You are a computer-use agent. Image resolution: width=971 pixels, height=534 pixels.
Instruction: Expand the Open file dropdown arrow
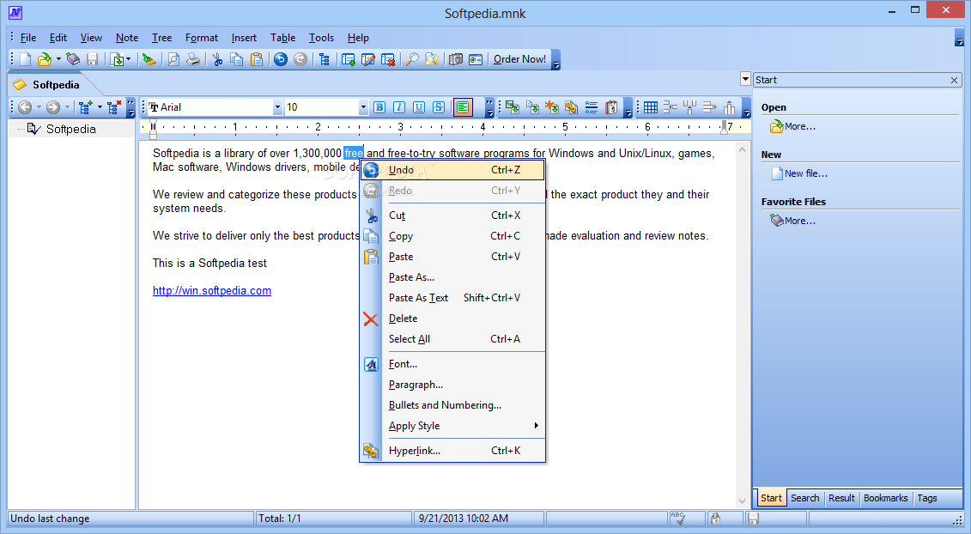pos(59,59)
